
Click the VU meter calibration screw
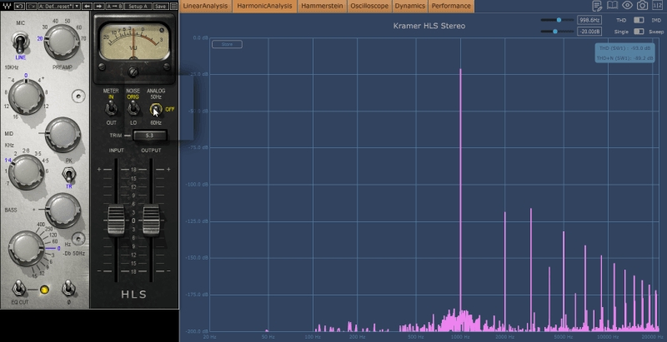click(x=133, y=72)
